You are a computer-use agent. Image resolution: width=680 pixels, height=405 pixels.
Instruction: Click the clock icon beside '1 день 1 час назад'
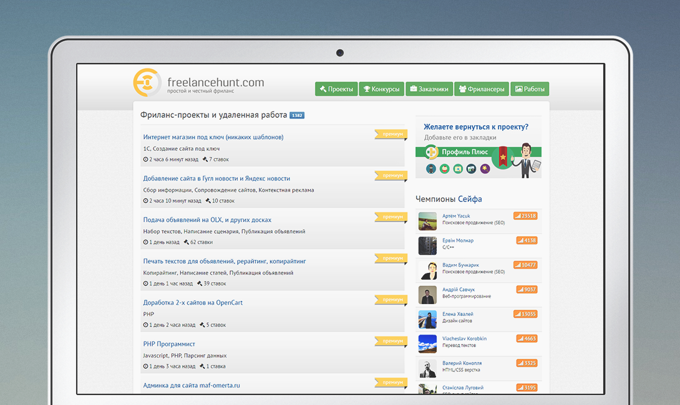(146, 283)
